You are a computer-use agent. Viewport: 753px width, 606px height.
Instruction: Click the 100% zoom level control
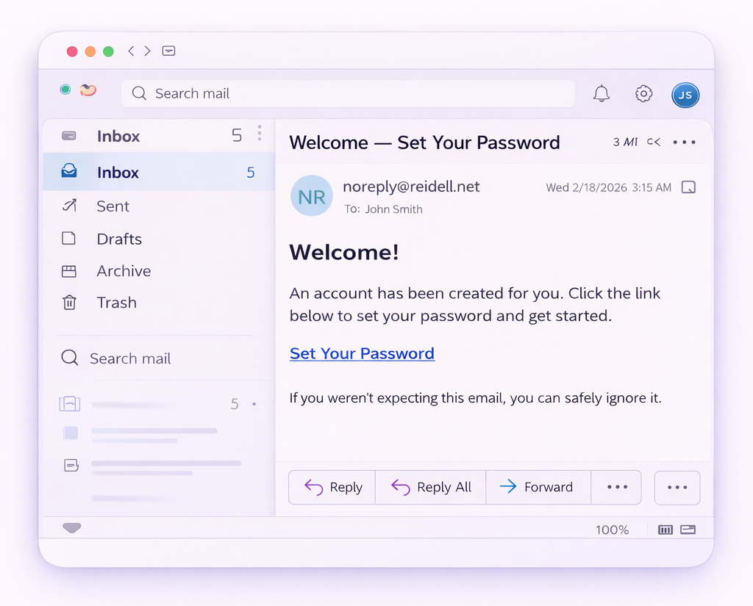[613, 529]
